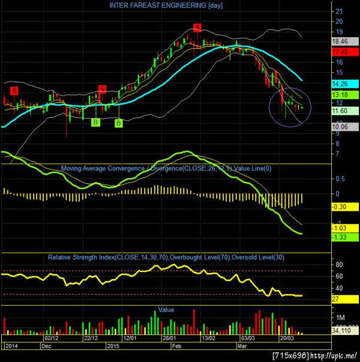Click the -1.03 MACD signal value

pyautogui.click(x=345, y=228)
